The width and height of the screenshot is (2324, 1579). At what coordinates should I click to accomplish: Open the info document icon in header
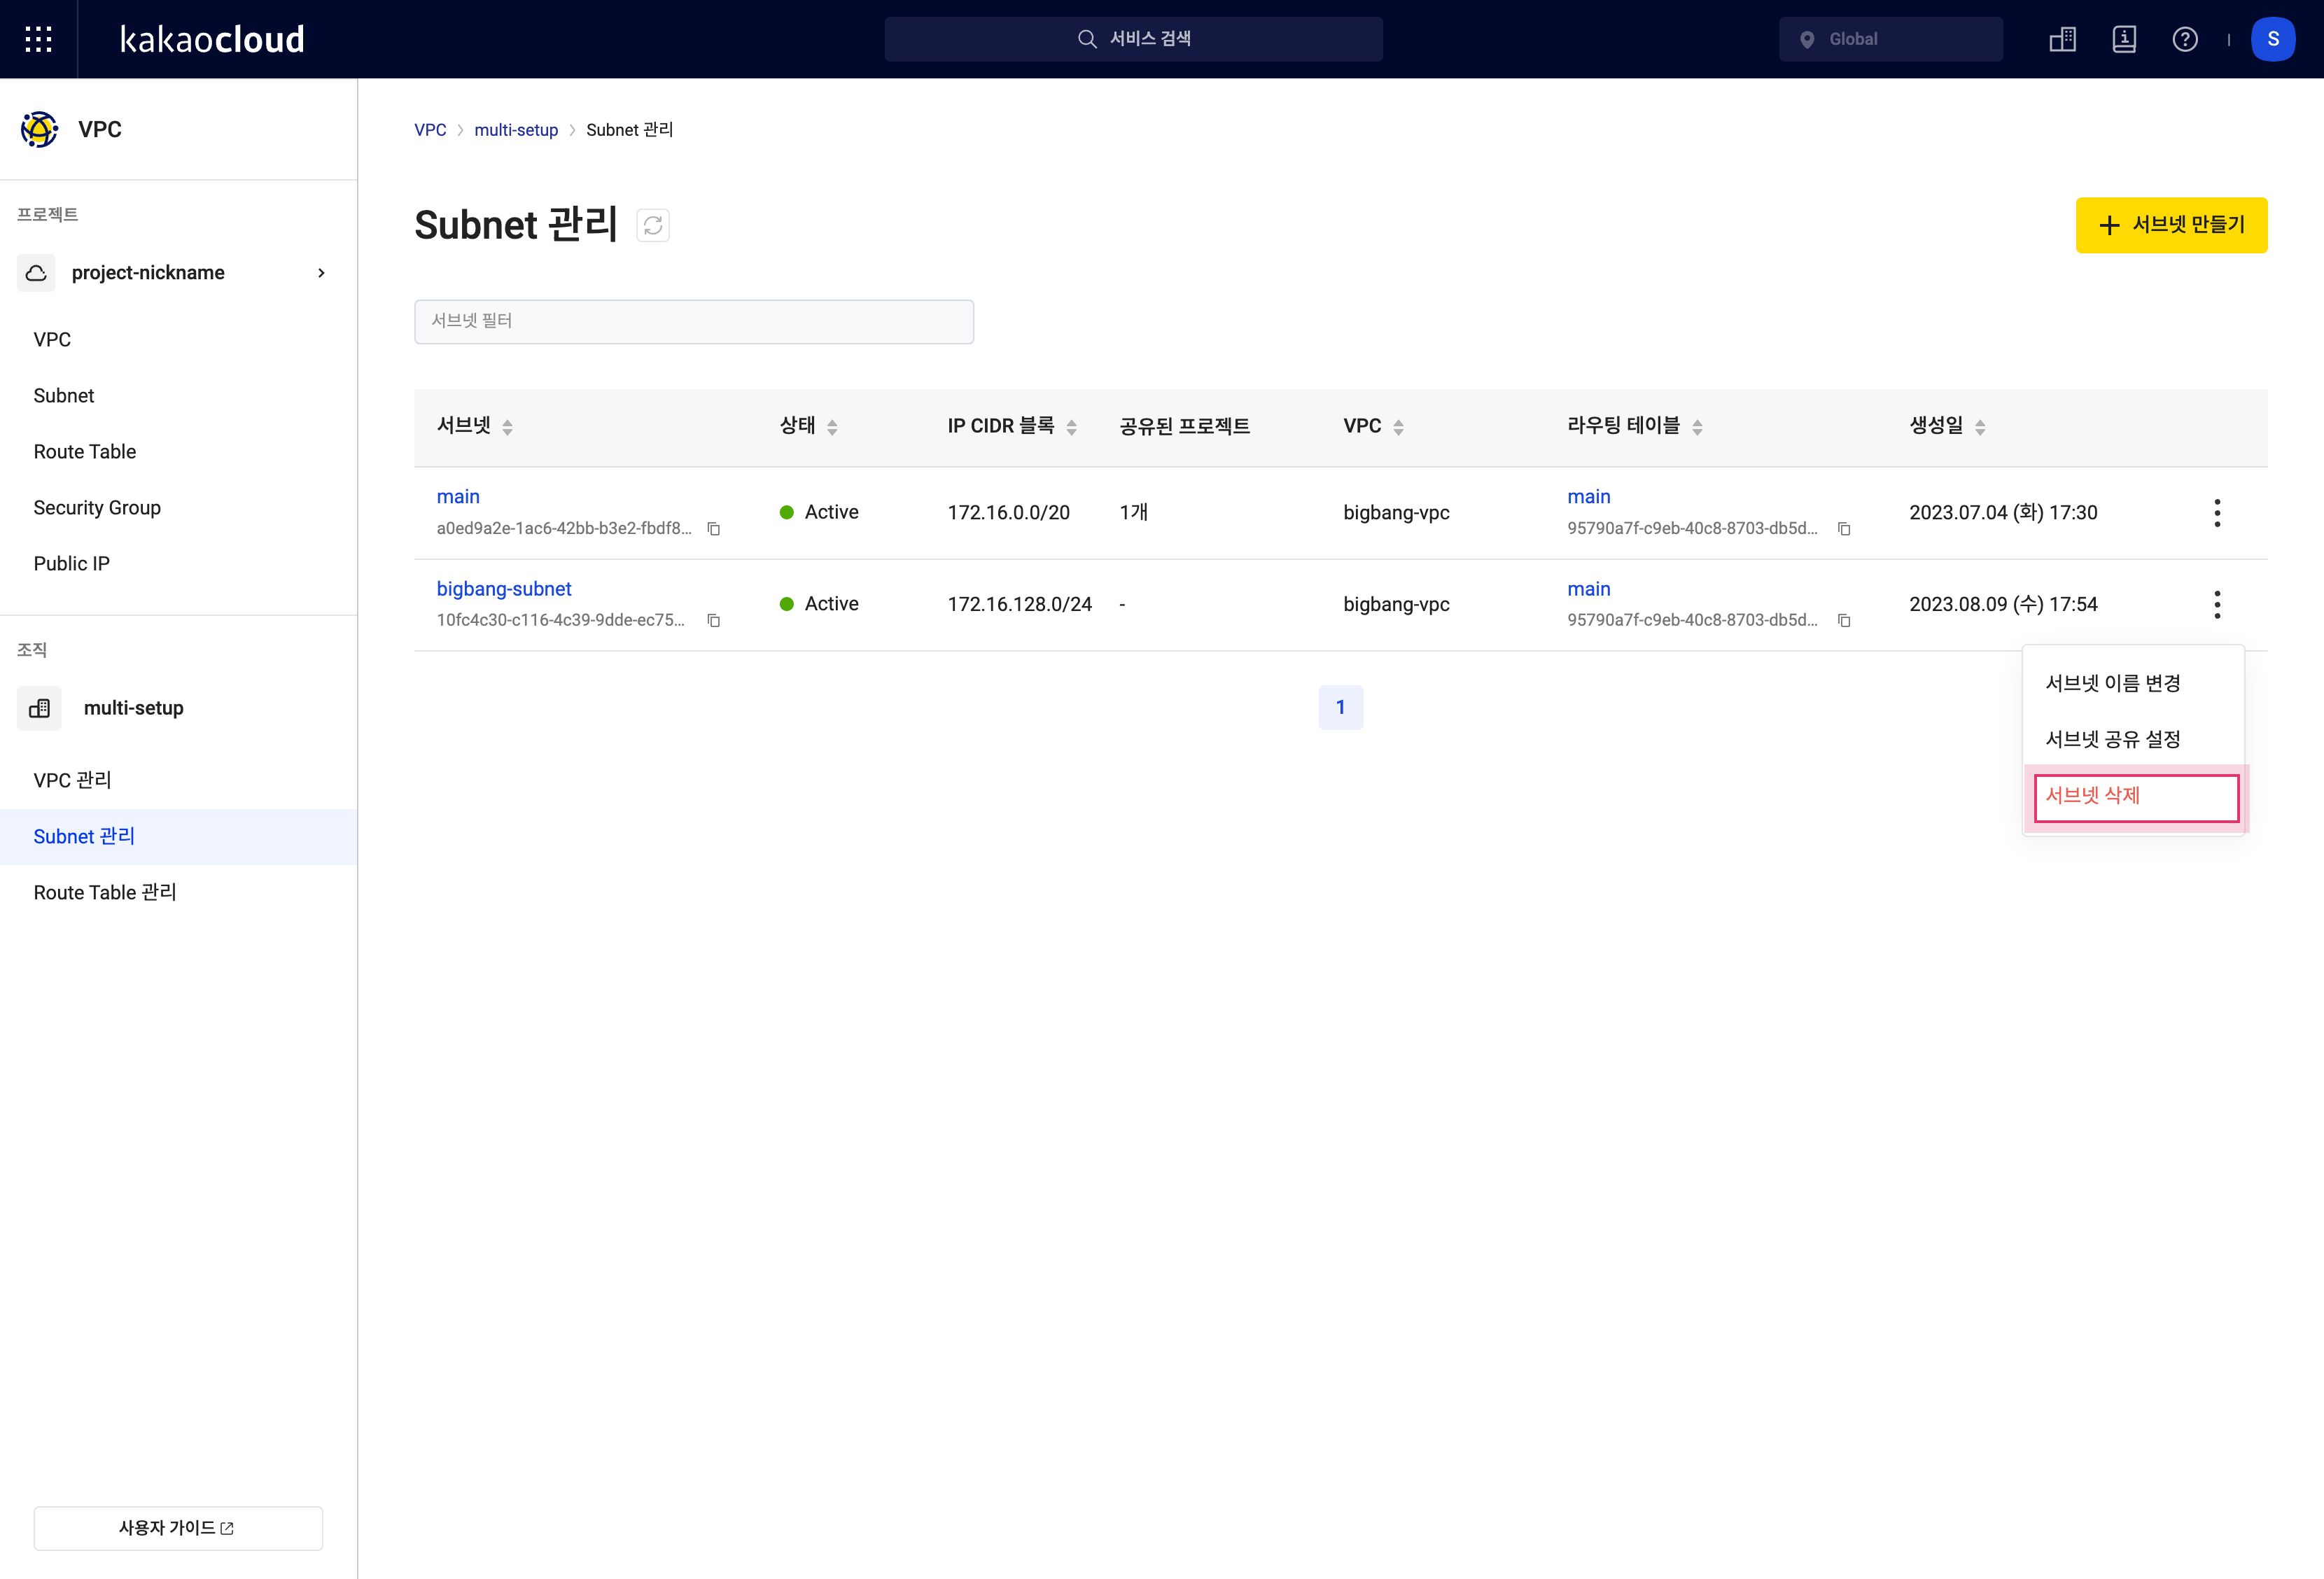2124,39
